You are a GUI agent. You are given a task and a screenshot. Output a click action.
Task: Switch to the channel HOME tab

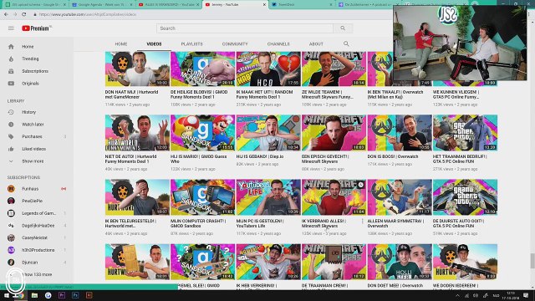coord(121,44)
